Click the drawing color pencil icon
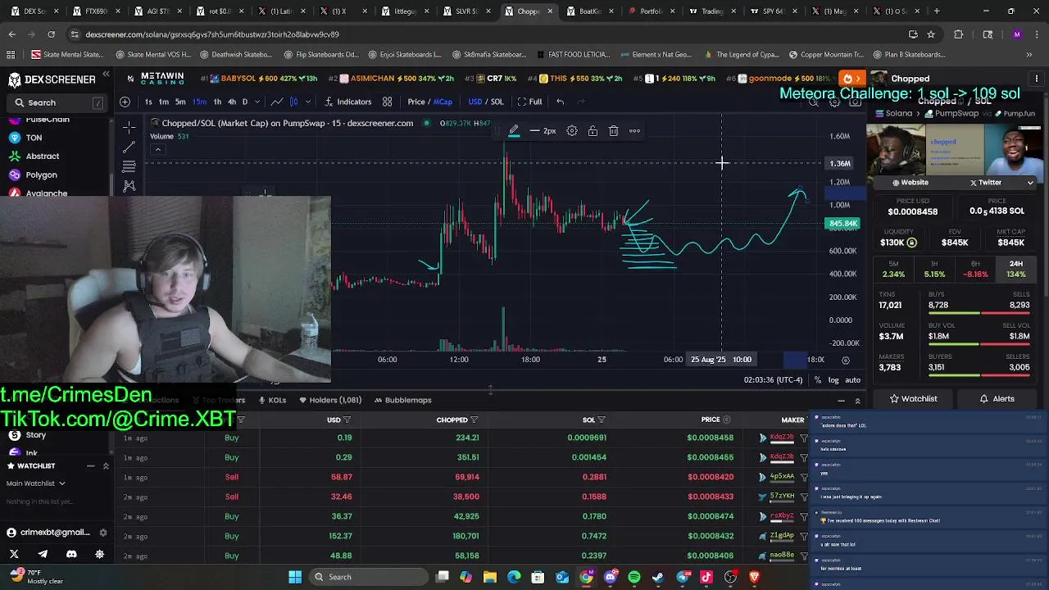Screen dimensions: 1049x590 point(514,131)
